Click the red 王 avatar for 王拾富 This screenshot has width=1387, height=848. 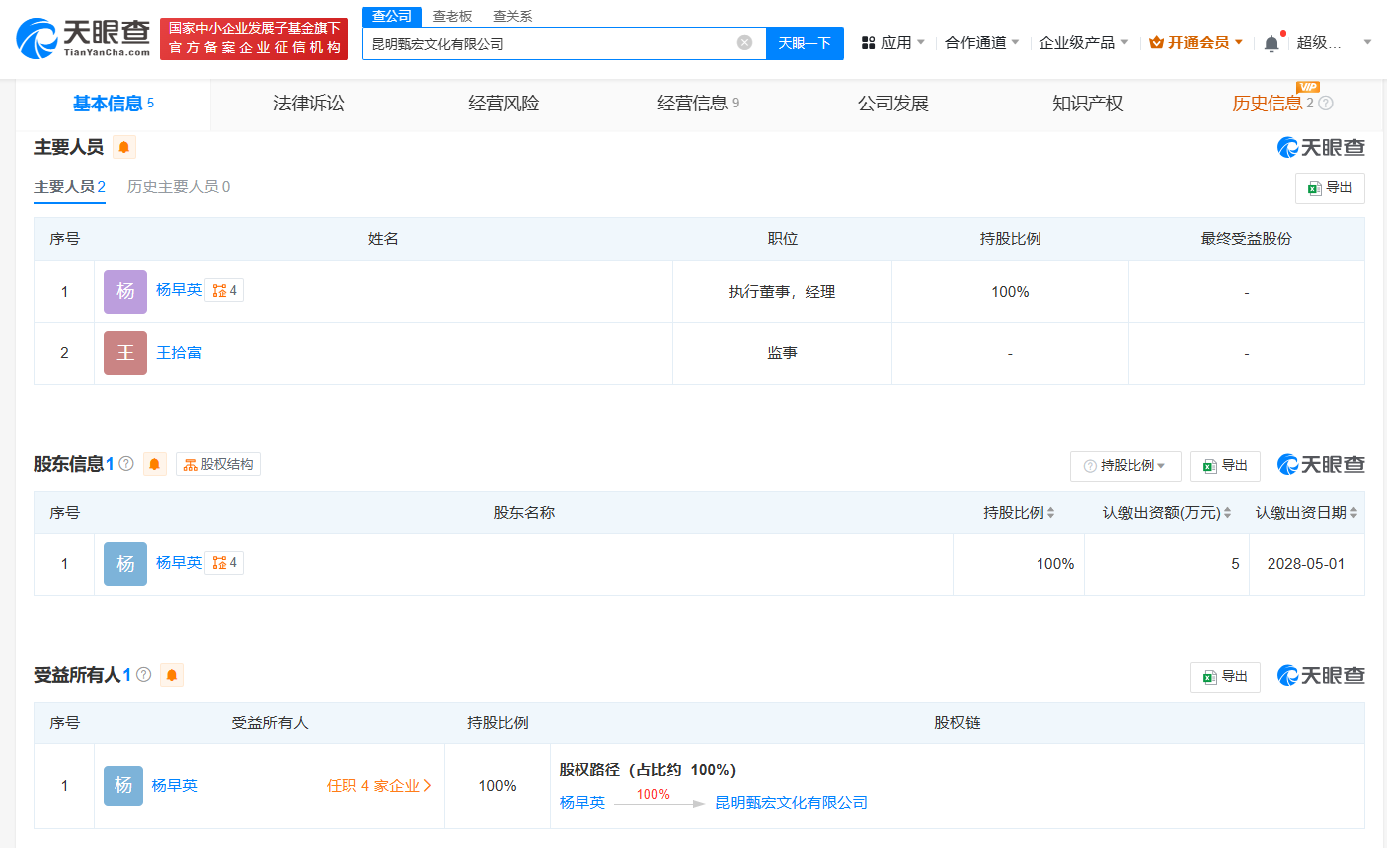click(x=125, y=353)
